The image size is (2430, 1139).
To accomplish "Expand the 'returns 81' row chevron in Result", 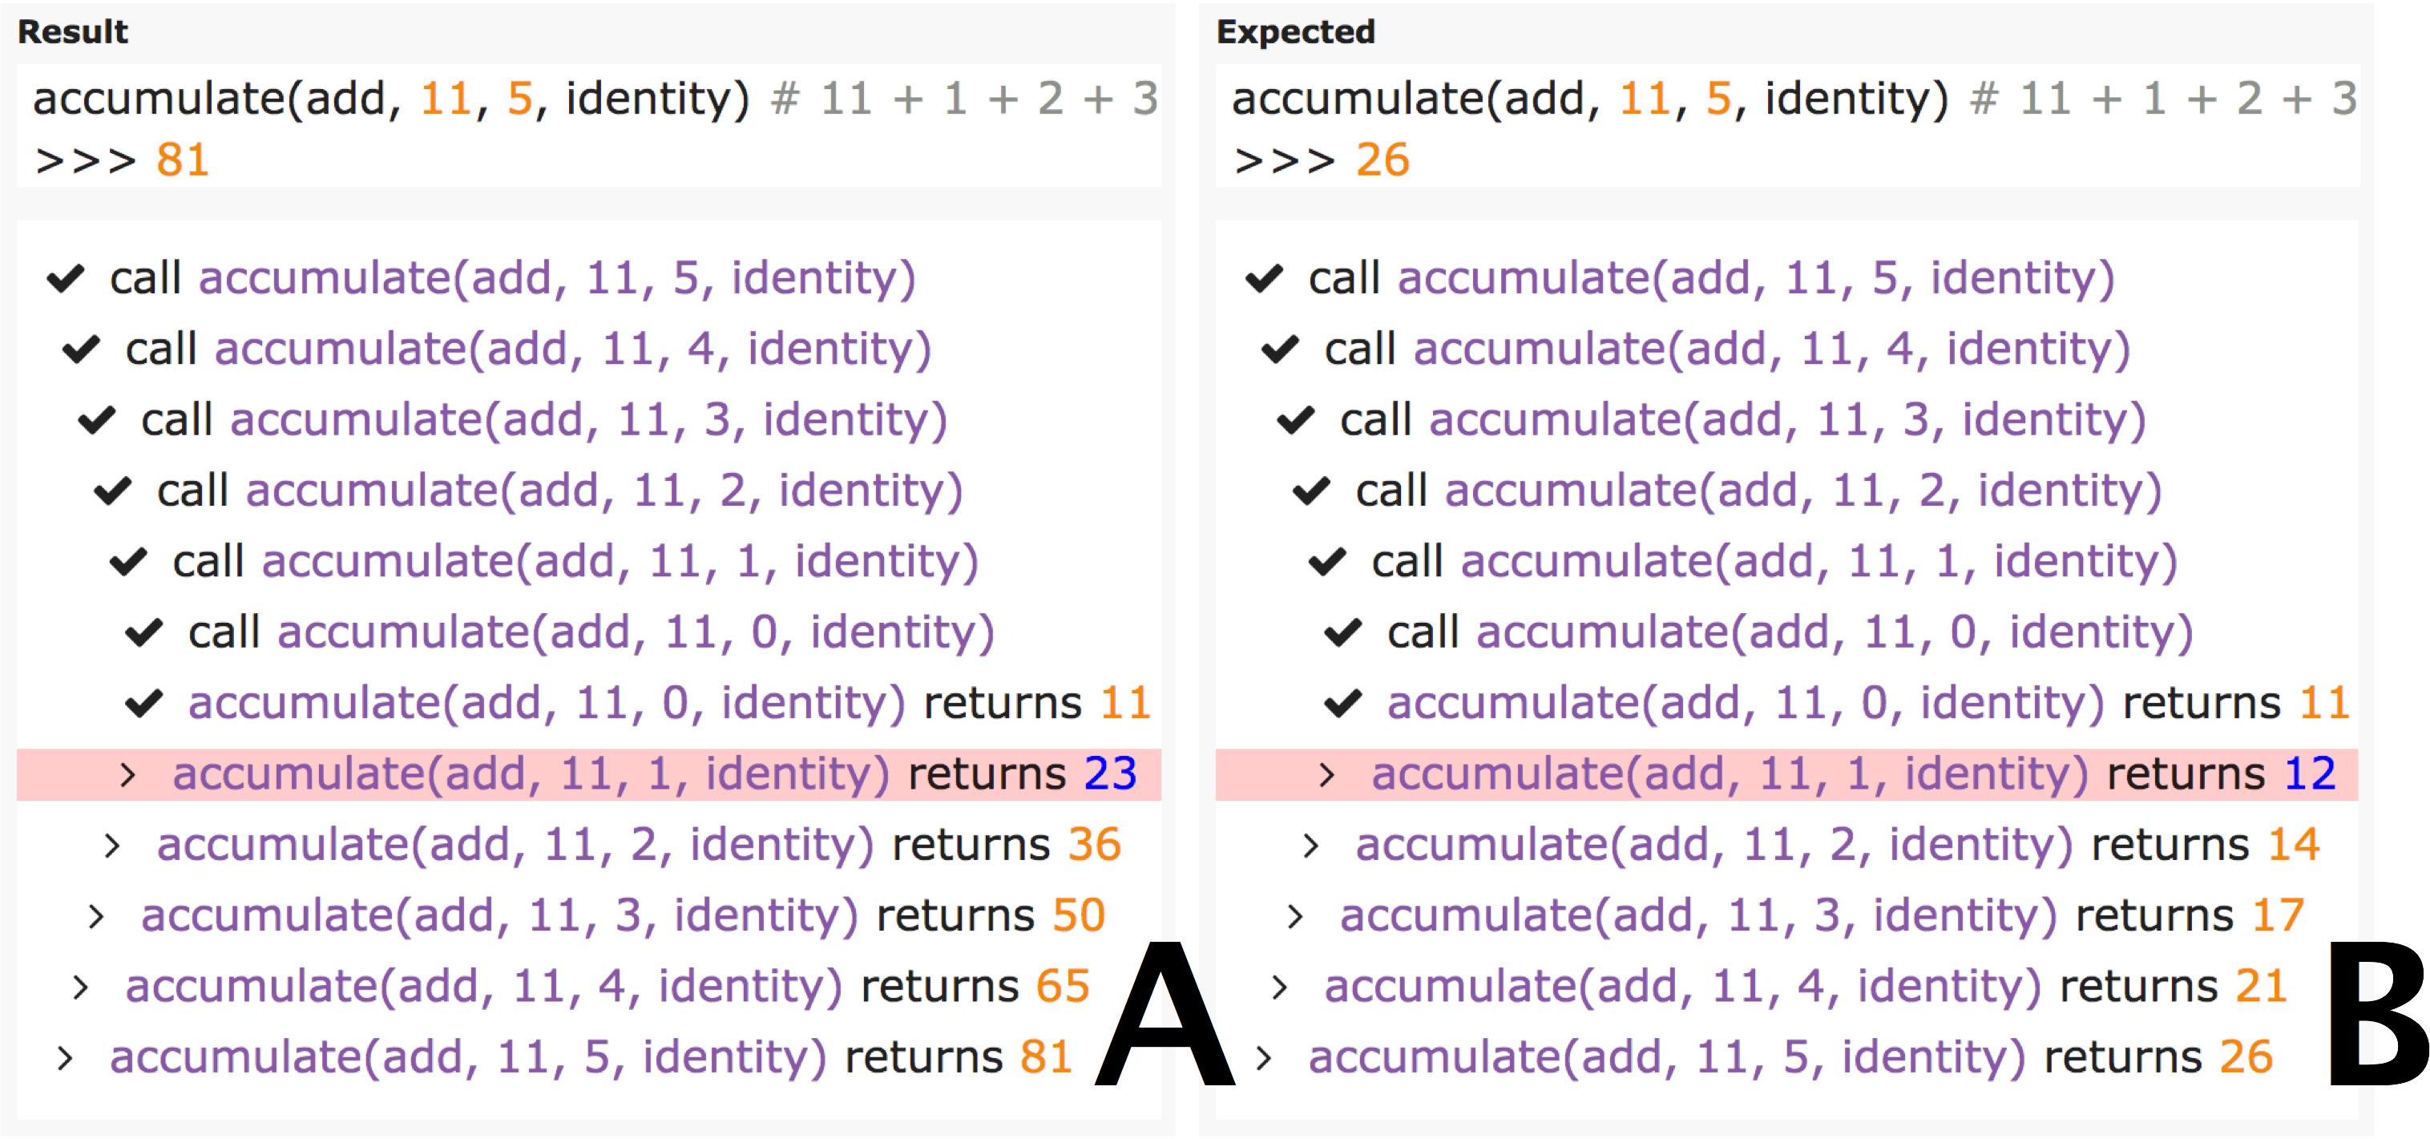I will (65, 1058).
